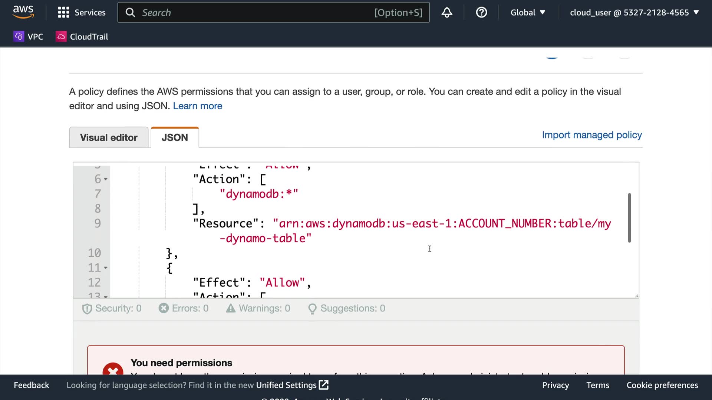712x400 pixels.
Task: Open the help question mark icon
Action: tap(481, 13)
